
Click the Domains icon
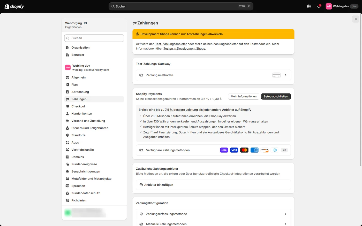click(67, 157)
